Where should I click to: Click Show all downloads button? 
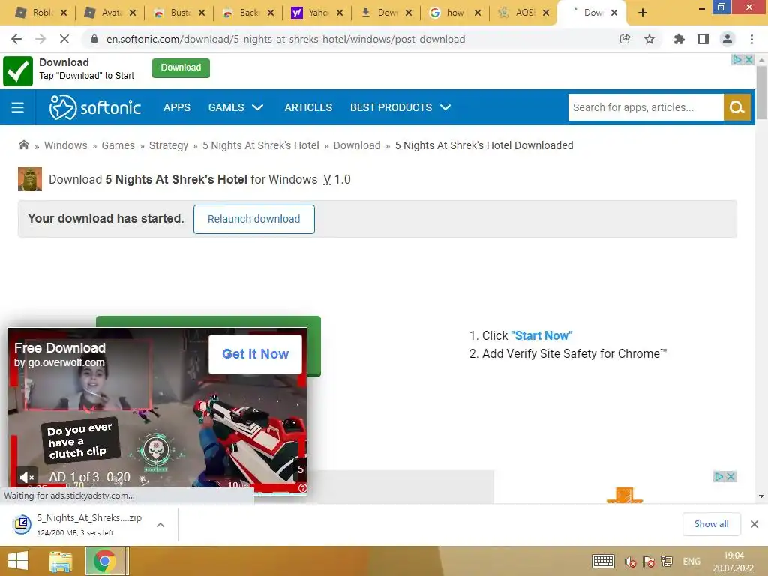[x=711, y=524]
